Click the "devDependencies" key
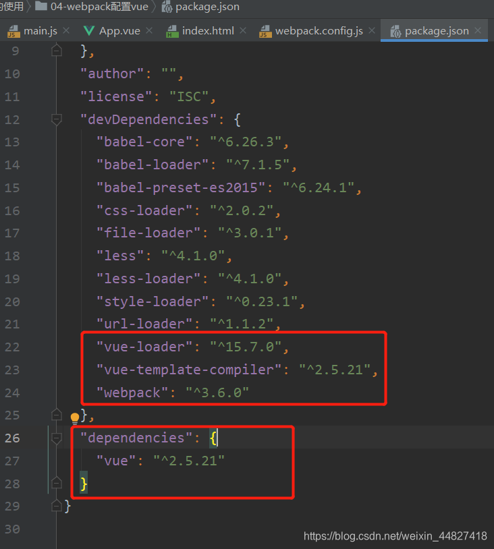The image size is (494, 549). click(148, 119)
